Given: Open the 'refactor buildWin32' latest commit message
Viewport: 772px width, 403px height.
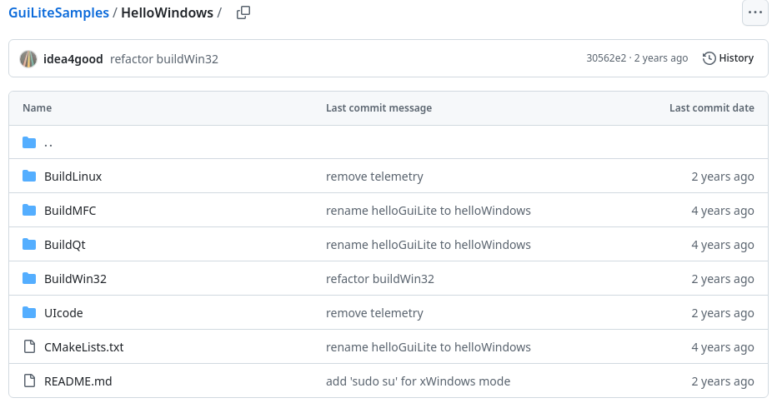Looking at the screenshot, I should [x=164, y=59].
